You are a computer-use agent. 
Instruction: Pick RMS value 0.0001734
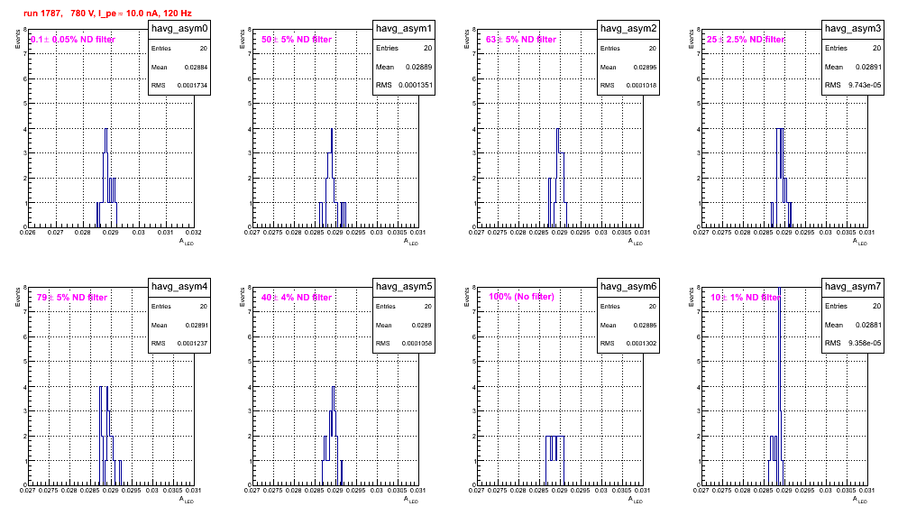pyautogui.click(x=192, y=86)
